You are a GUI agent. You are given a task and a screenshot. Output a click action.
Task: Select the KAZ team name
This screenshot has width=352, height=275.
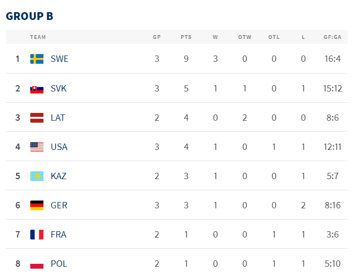[x=59, y=176]
